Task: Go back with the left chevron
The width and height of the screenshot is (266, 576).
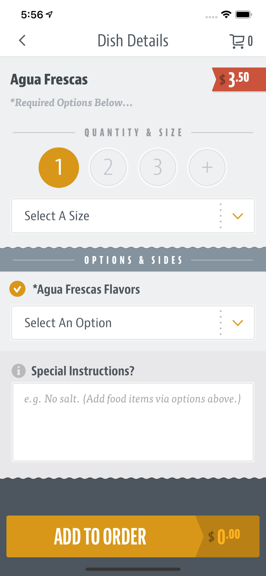Action: tap(22, 40)
